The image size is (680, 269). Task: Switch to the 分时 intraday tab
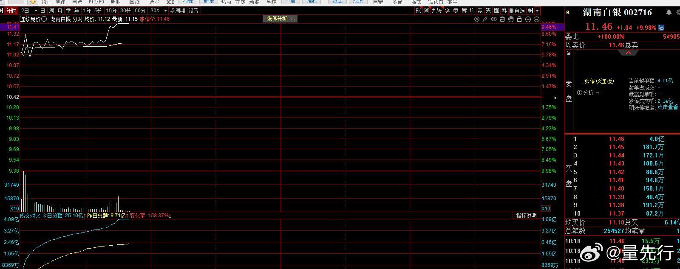(11, 11)
